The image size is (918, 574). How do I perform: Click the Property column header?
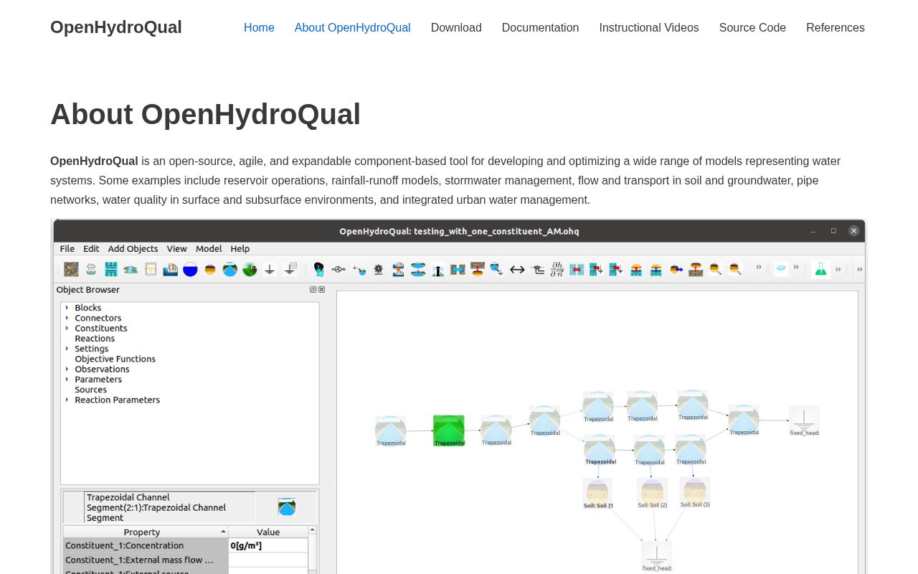pos(146,532)
